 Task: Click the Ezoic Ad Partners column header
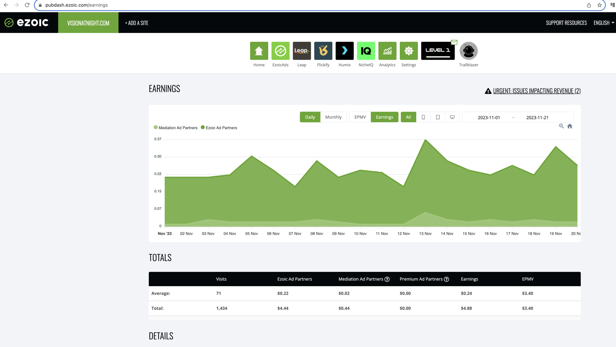point(295,279)
